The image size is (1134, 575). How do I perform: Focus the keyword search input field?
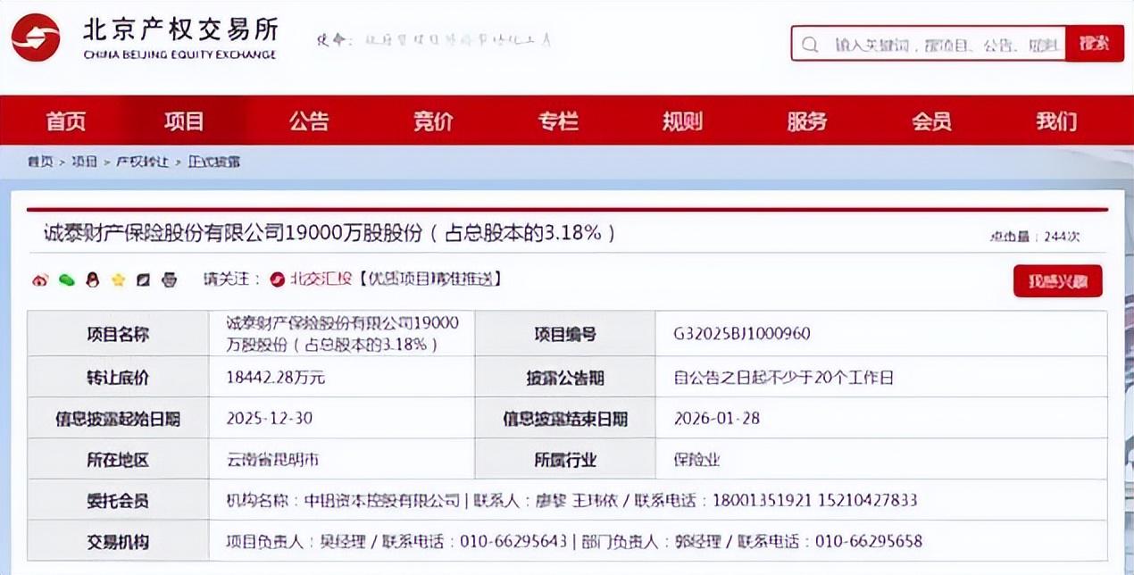[x=945, y=44]
